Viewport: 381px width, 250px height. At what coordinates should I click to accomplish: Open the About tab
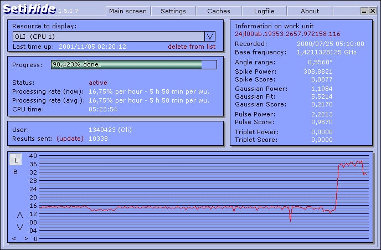(x=310, y=11)
